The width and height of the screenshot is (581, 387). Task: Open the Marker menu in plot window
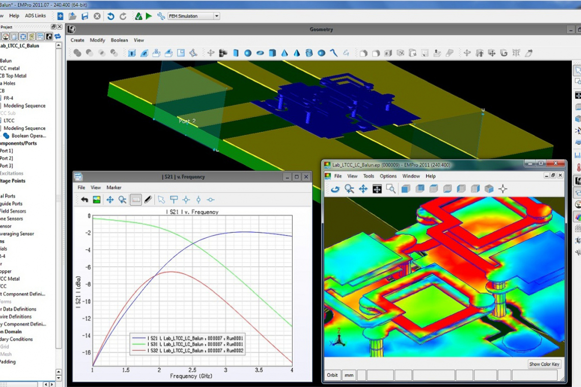pyautogui.click(x=114, y=187)
